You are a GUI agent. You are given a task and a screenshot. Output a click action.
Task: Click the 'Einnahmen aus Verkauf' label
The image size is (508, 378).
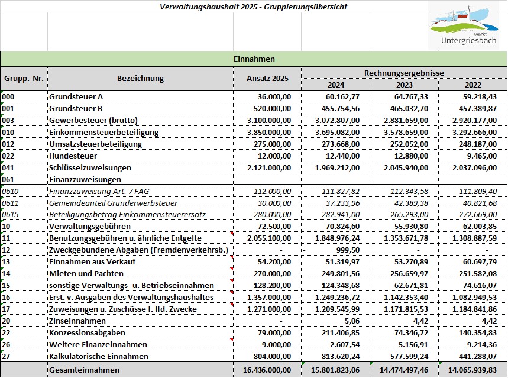tap(92, 261)
